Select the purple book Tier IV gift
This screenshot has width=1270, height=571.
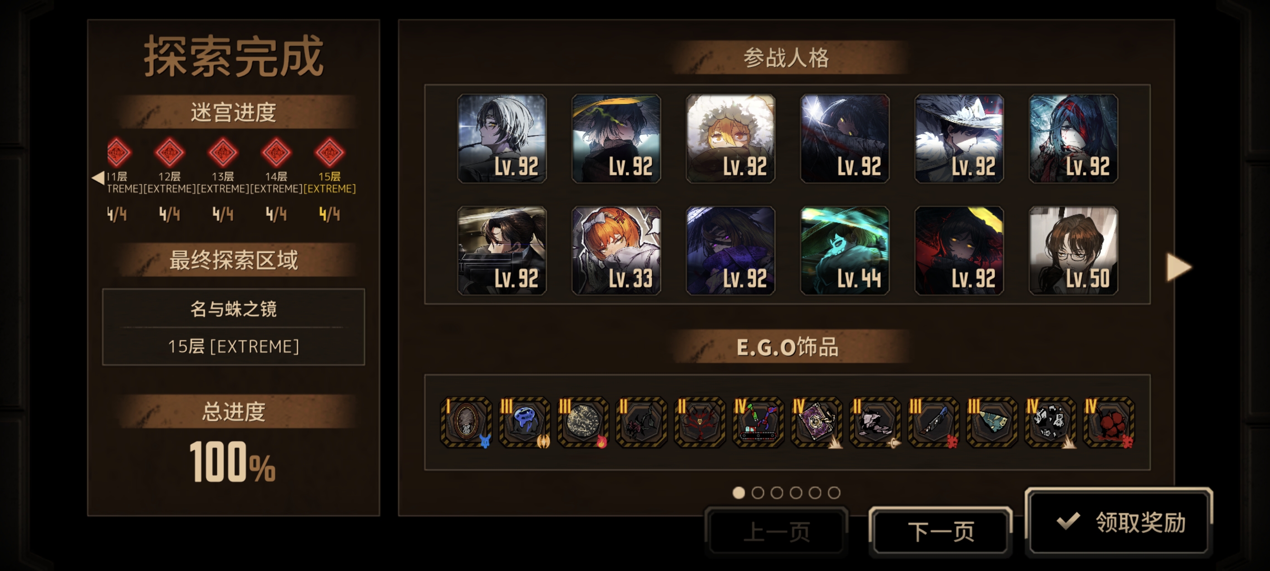pos(817,422)
